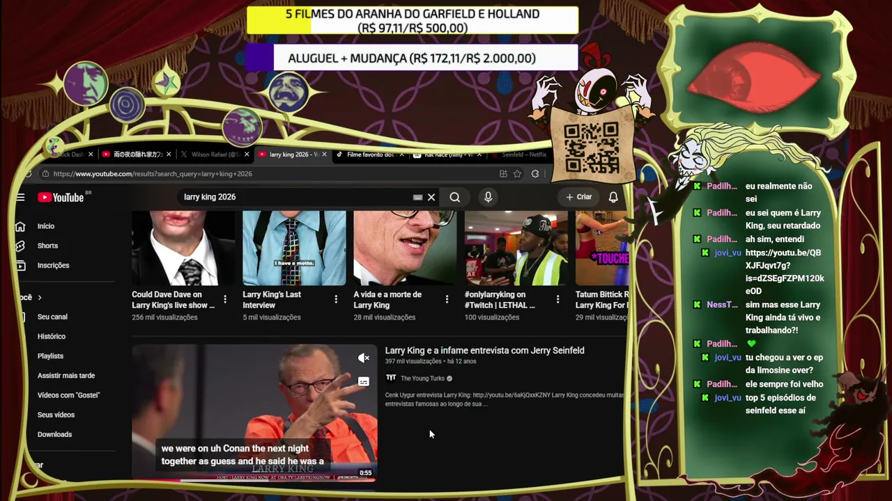Click the apps icon in the address bar
This screenshot has height=501, width=892.
click(x=503, y=174)
